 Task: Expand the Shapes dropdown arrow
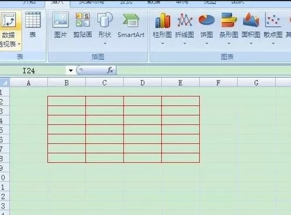(105, 43)
